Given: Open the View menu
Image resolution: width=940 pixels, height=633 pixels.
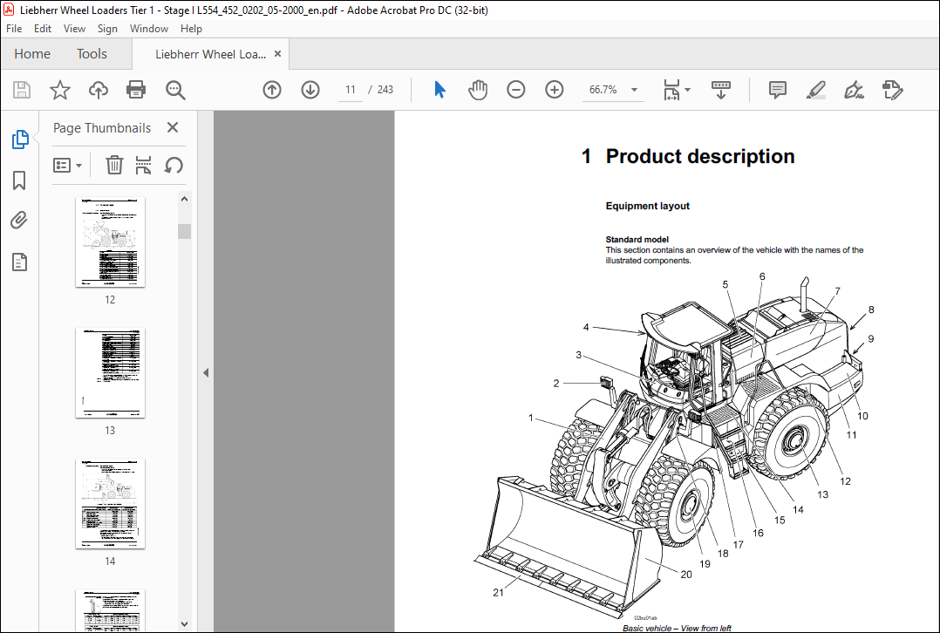Looking at the screenshot, I should pos(74,28).
